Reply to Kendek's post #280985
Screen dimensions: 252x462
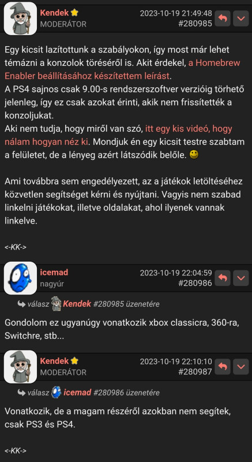223,18
